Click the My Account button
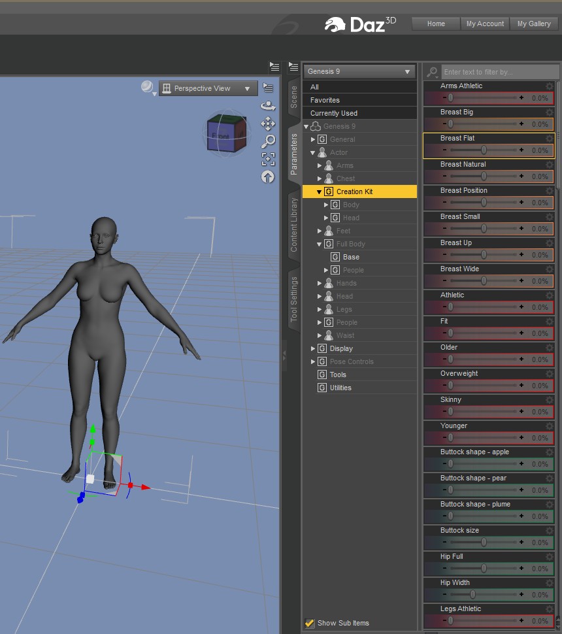This screenshot has height=634, width=562. click(x=485, y=24)
